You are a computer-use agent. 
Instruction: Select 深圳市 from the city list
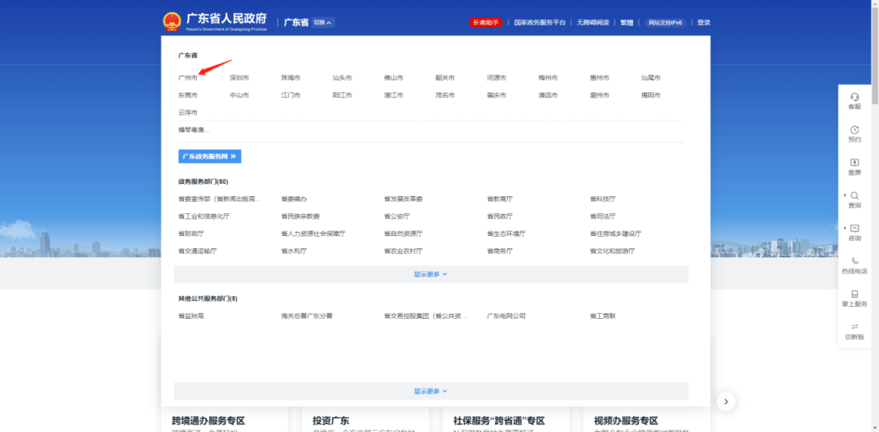(x=239, y=78)
